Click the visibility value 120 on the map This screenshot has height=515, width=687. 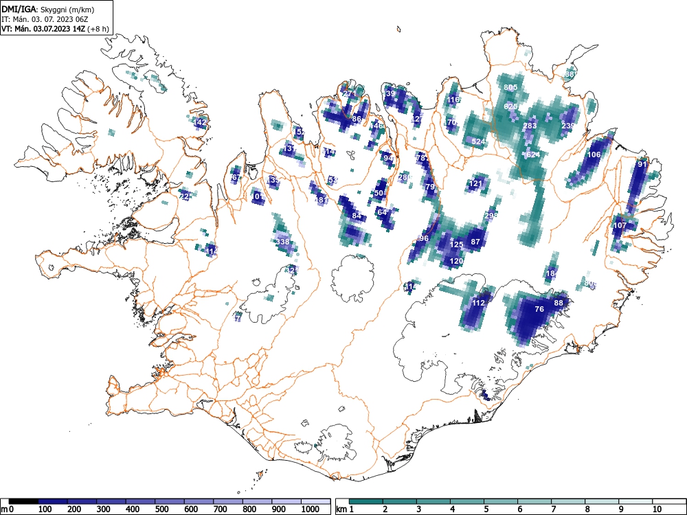(x=457, y=261)
